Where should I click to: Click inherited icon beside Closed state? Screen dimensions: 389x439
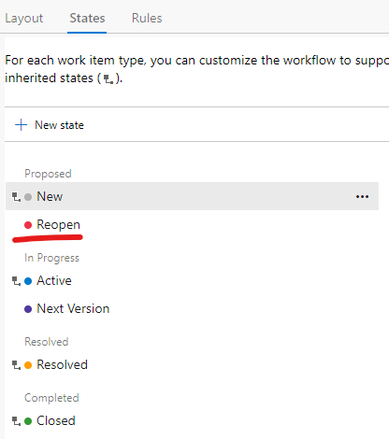tap(16, 421)
